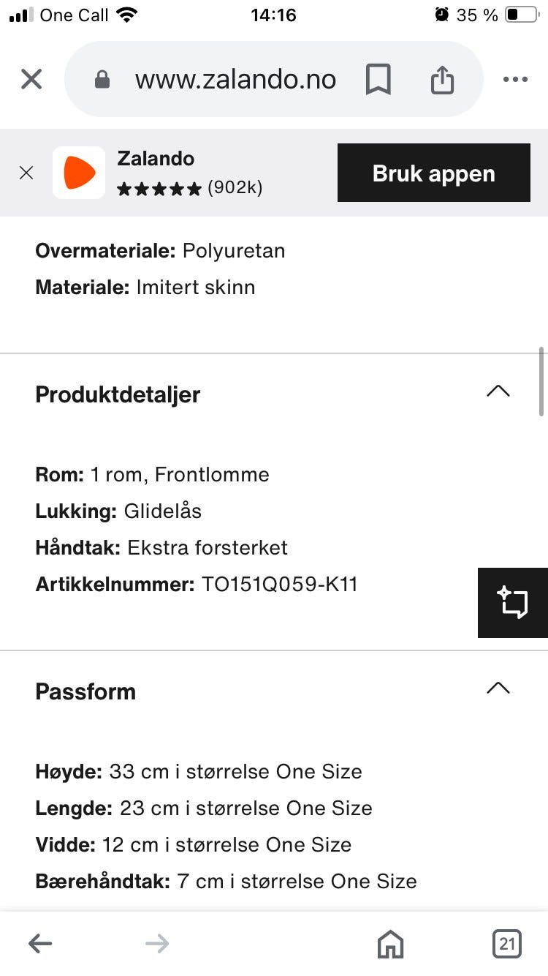Image resolution: width=548 pixels, height=976 pixels.
Task: Open the floating sparkle chat assistant
Action: coord(513,603)
